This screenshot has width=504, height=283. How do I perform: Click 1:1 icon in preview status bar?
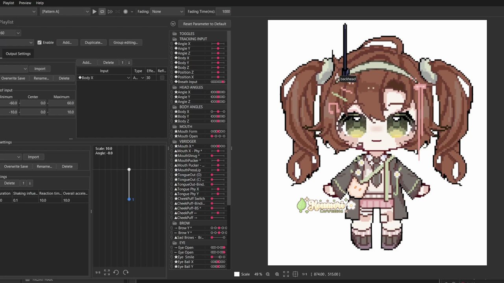pyautogui.click(x=304, y=274)
